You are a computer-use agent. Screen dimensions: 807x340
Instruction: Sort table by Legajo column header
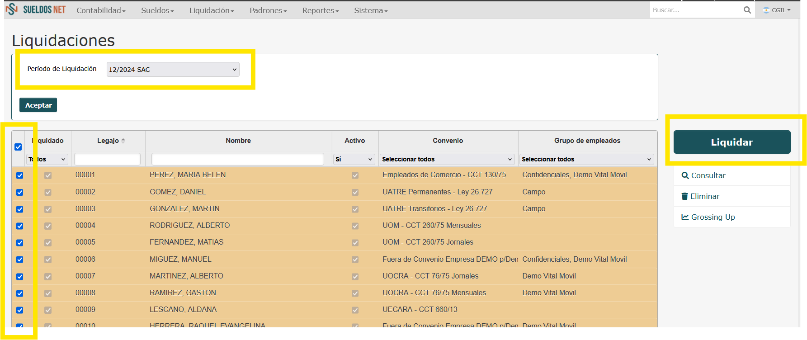pos(108,141)
